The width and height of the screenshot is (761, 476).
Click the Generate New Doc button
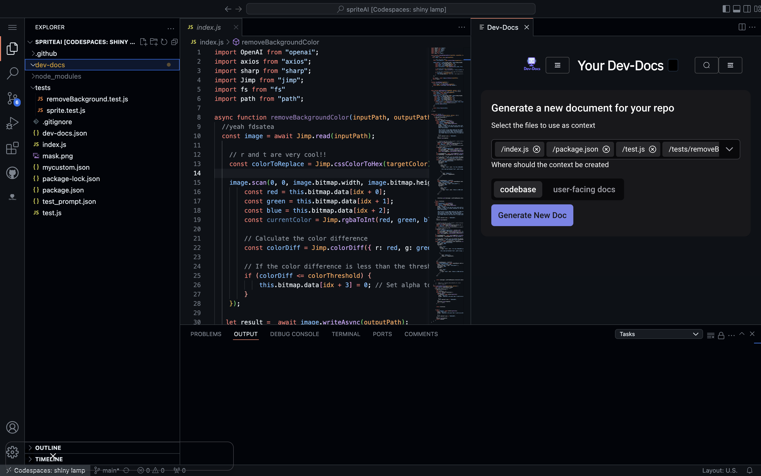pyautogui.click(x=532, y=215)
